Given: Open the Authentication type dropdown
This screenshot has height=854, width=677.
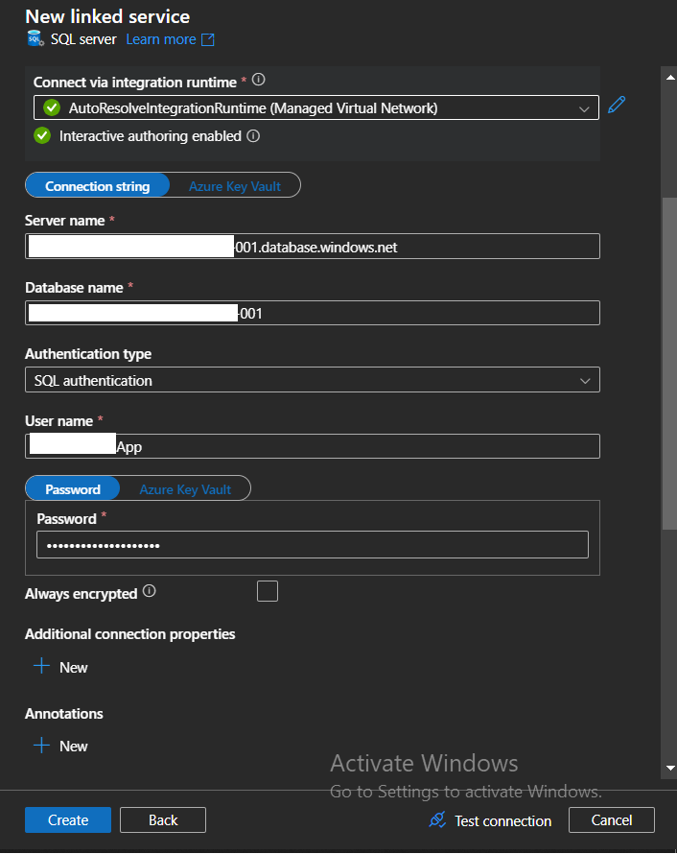Looking at the screenshot, I should [x=584, y=379].
